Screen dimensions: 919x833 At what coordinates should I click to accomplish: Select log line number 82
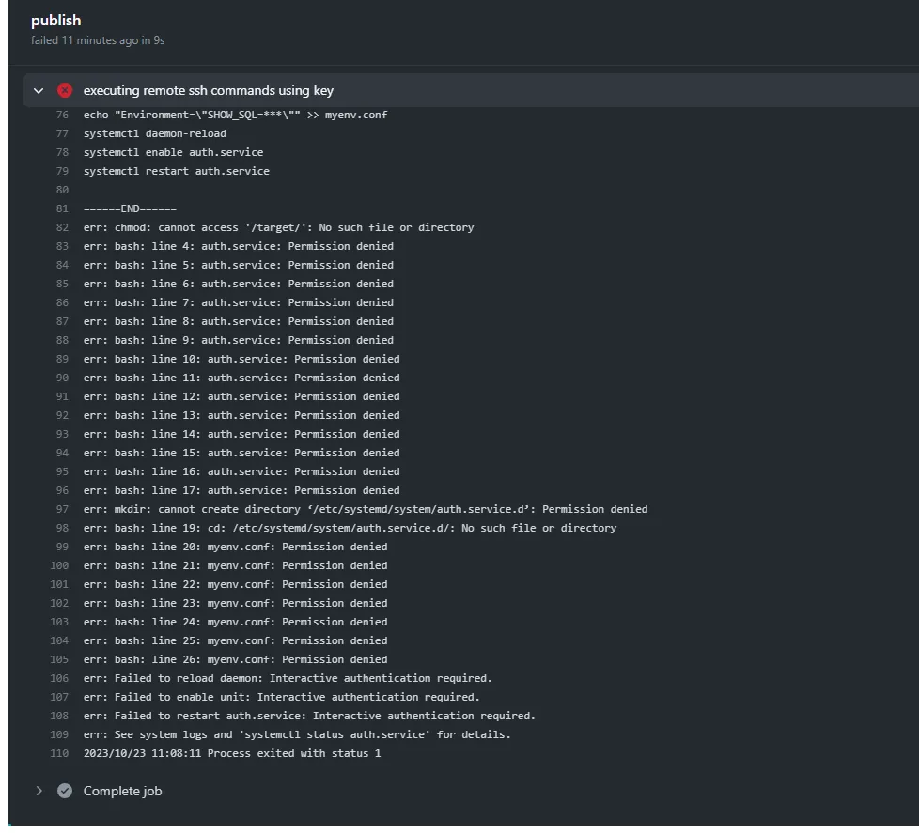point(62,227)
